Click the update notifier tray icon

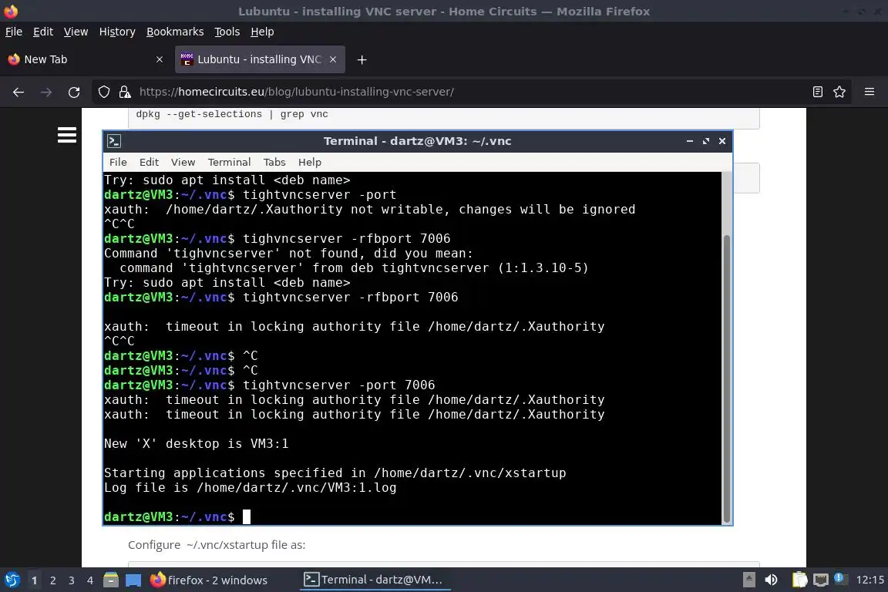point(841,579)
